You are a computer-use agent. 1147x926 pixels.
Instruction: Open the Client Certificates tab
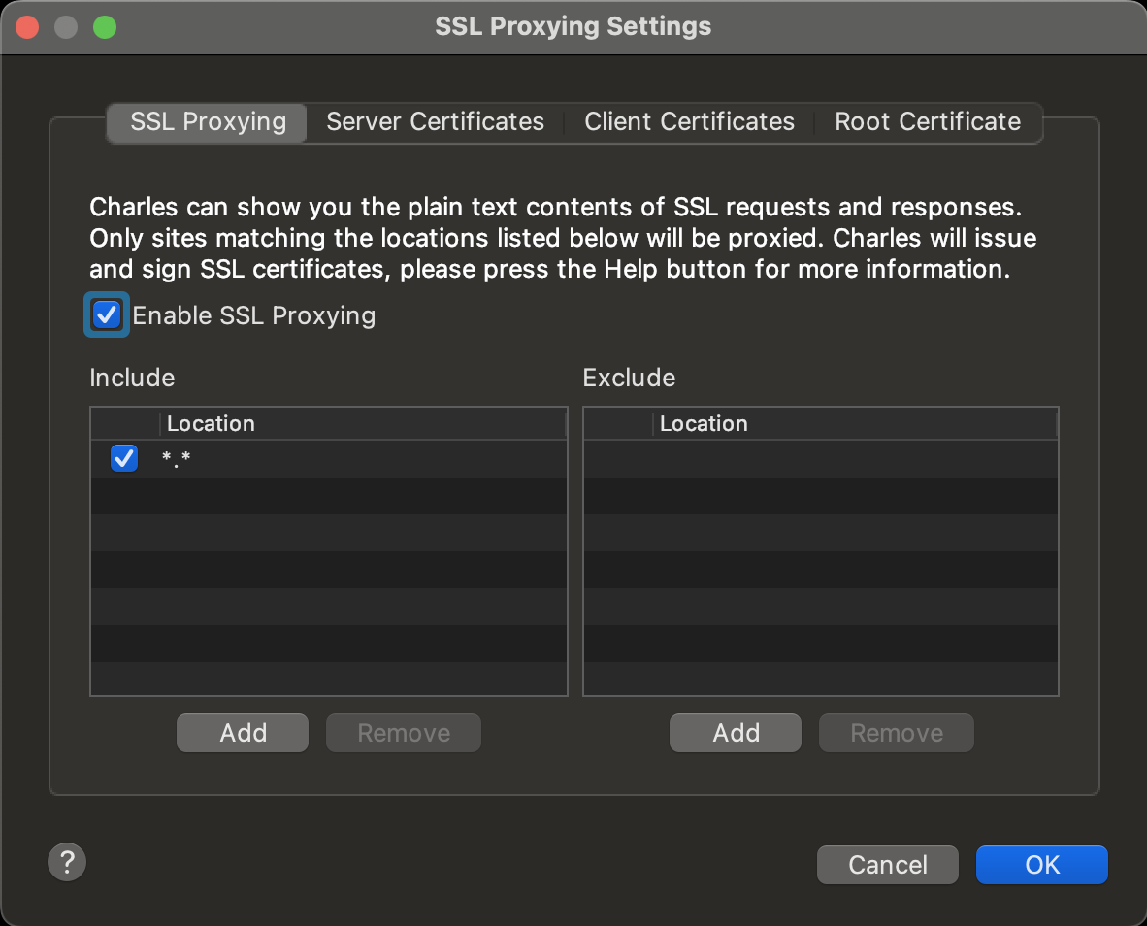click(689, 121)
